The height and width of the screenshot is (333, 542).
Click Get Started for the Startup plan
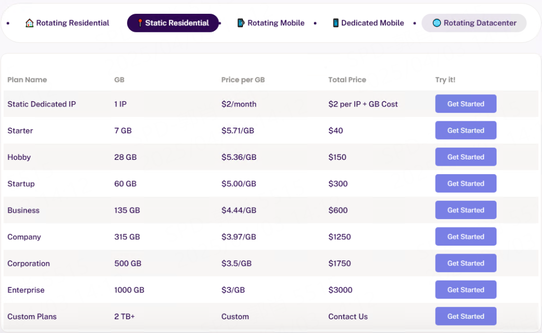(465, 184)
